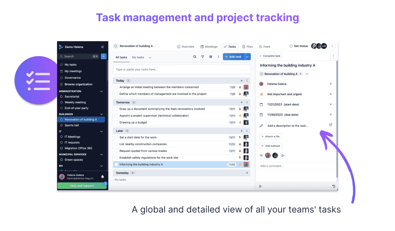
Task: Collapse the ADMINISTRATION sidebar section
Action: tap(101, 91)
